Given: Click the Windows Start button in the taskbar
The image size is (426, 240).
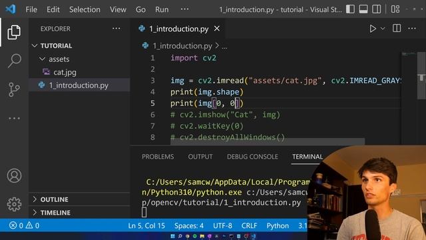Looking at the screenshot, I should coord(172,236).
